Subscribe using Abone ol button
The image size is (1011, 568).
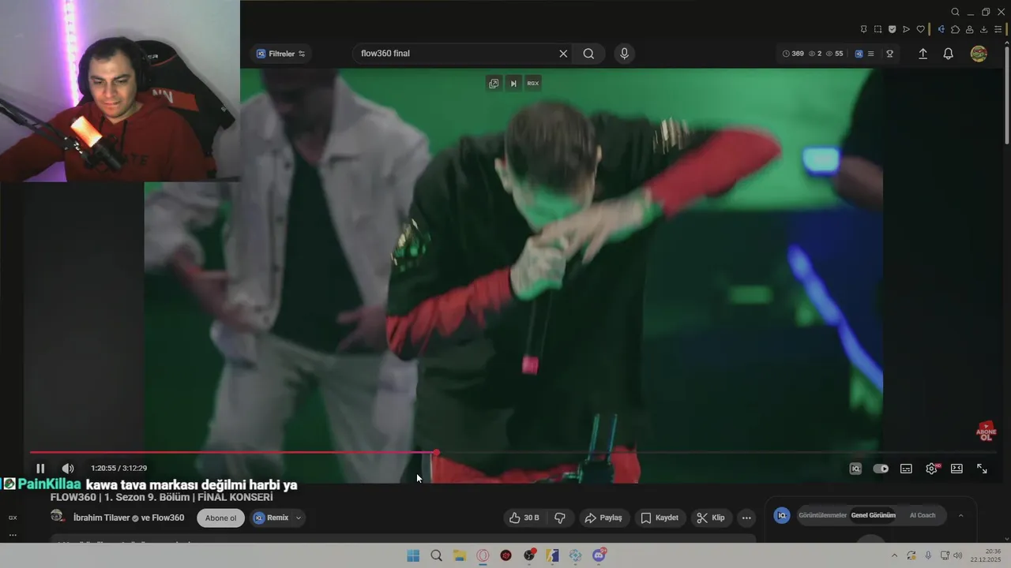coord(220,518)
